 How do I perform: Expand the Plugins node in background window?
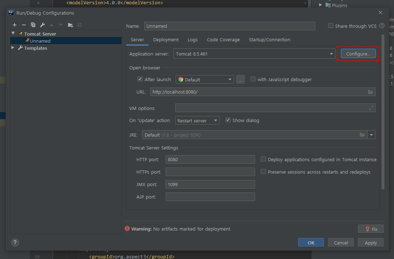pos(320,5)
